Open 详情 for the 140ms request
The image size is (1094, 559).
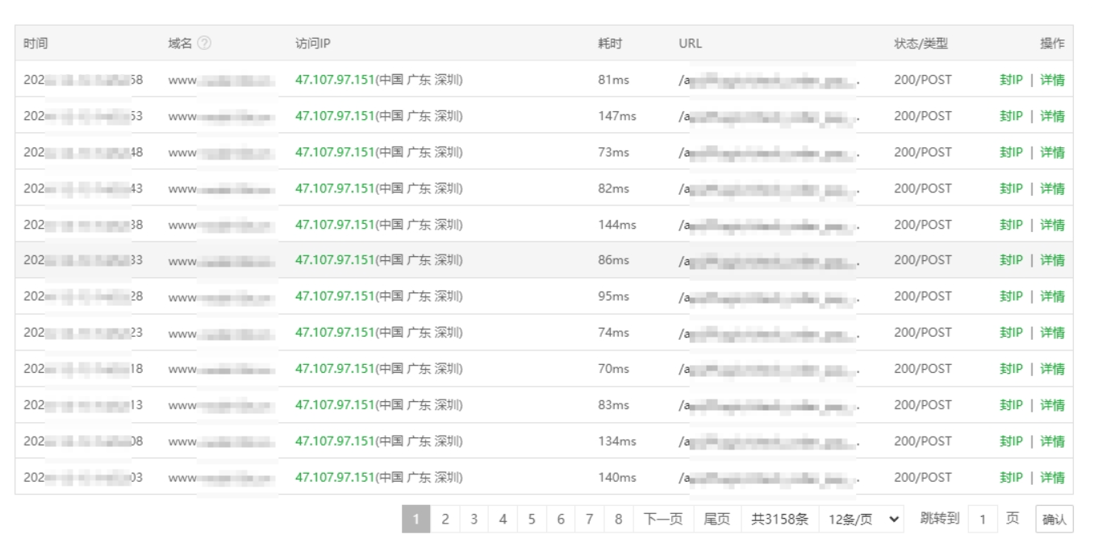[x=1052, y=478]
